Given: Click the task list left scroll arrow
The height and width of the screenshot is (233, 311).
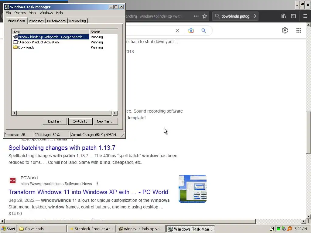Looking at the screenshot, I should (14, 113).
